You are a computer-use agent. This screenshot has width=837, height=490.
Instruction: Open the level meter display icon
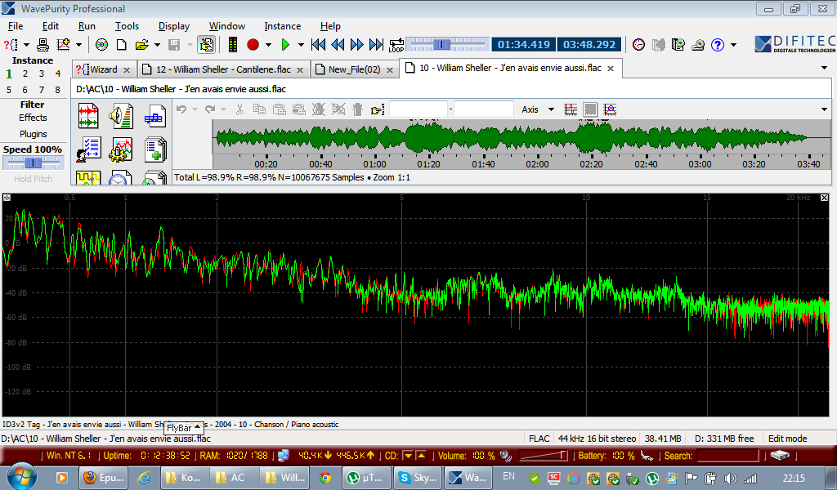(232, 44)
